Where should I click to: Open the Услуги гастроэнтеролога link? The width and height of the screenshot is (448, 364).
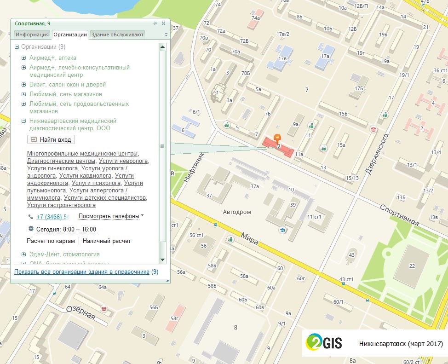(61, 205)
